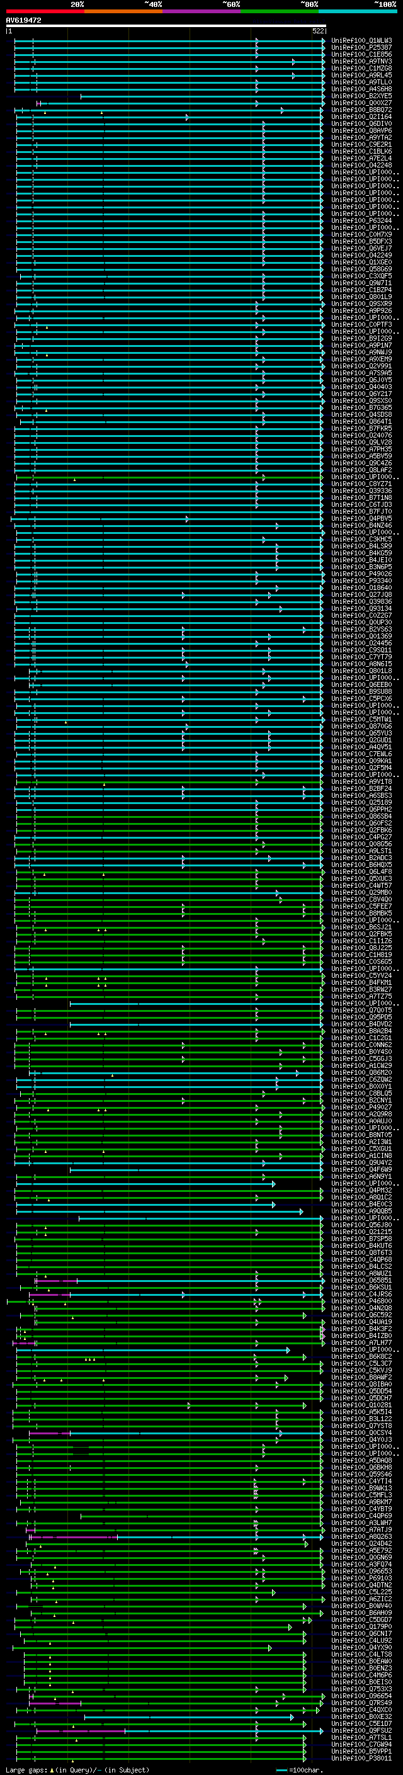Choose the UniRef100_Q8AVP6 subject label
This screenshot has width=403, height=1775.
coord(361,131)
